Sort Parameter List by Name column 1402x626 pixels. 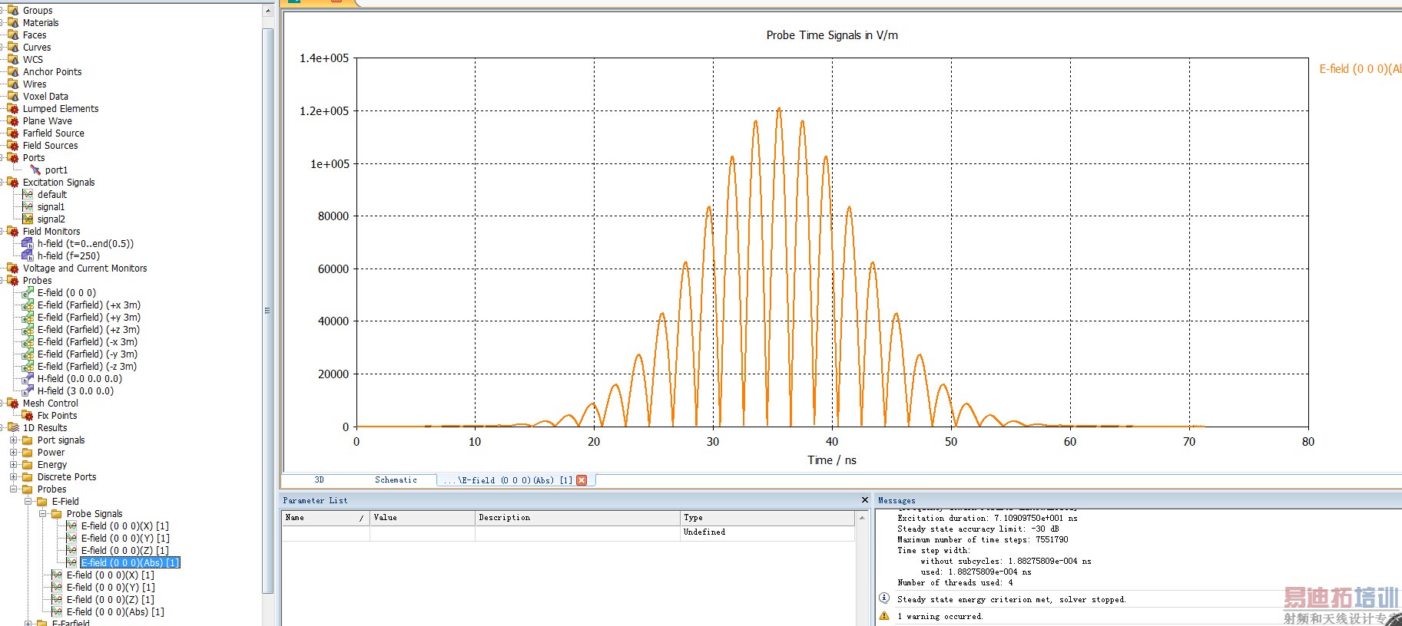point(326,518)
